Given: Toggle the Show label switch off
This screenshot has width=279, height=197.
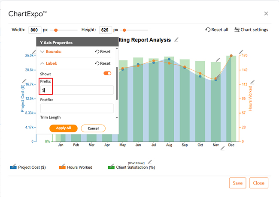Looking at the screenshot, I should coord(107,73).
